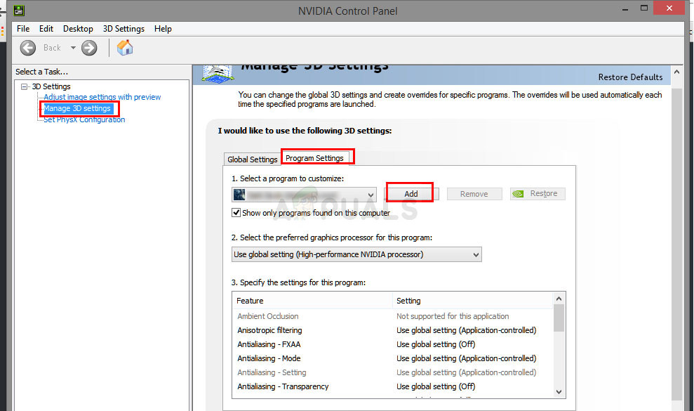The image size is (694, 411).
Task: Click settings list scroll down arrow
Action: [x=559, y=392]
